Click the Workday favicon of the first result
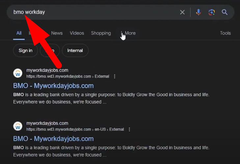The image size is (240, 164). click(18, 73)
